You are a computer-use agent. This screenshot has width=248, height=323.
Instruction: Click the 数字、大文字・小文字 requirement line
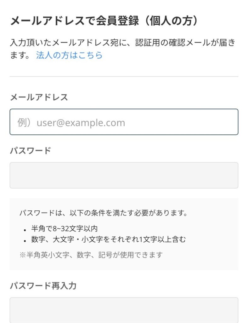pyautogui.click(x=109, y=239)
